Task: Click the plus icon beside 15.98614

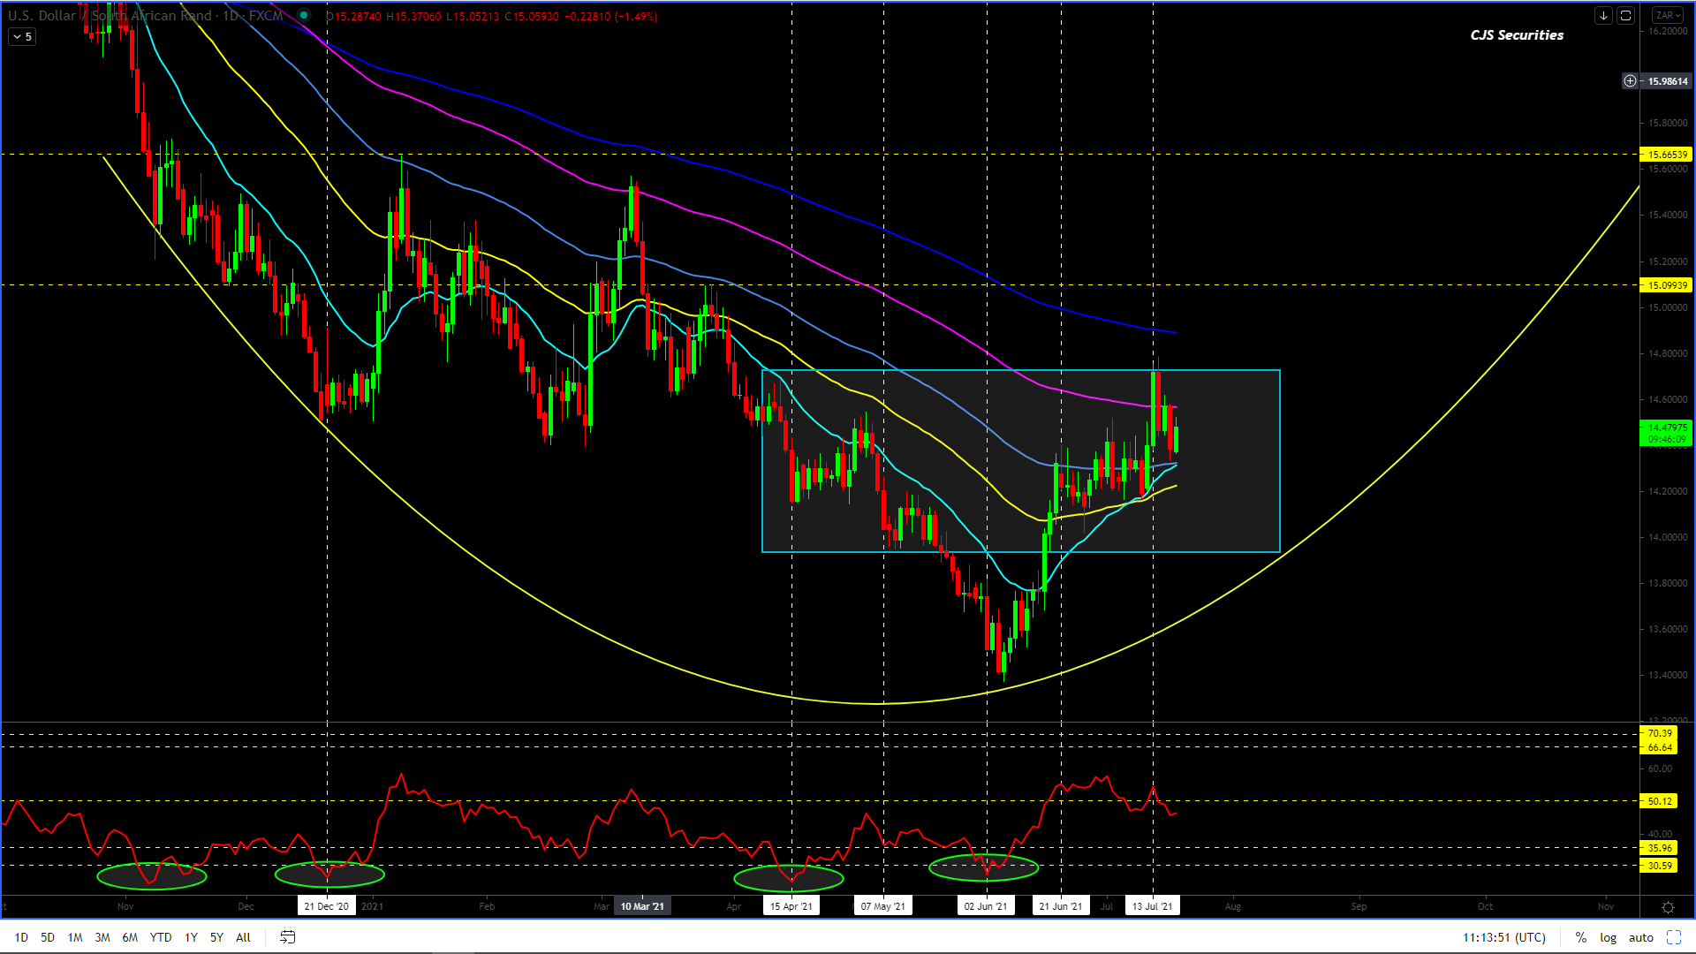Action: (1630, 81)
